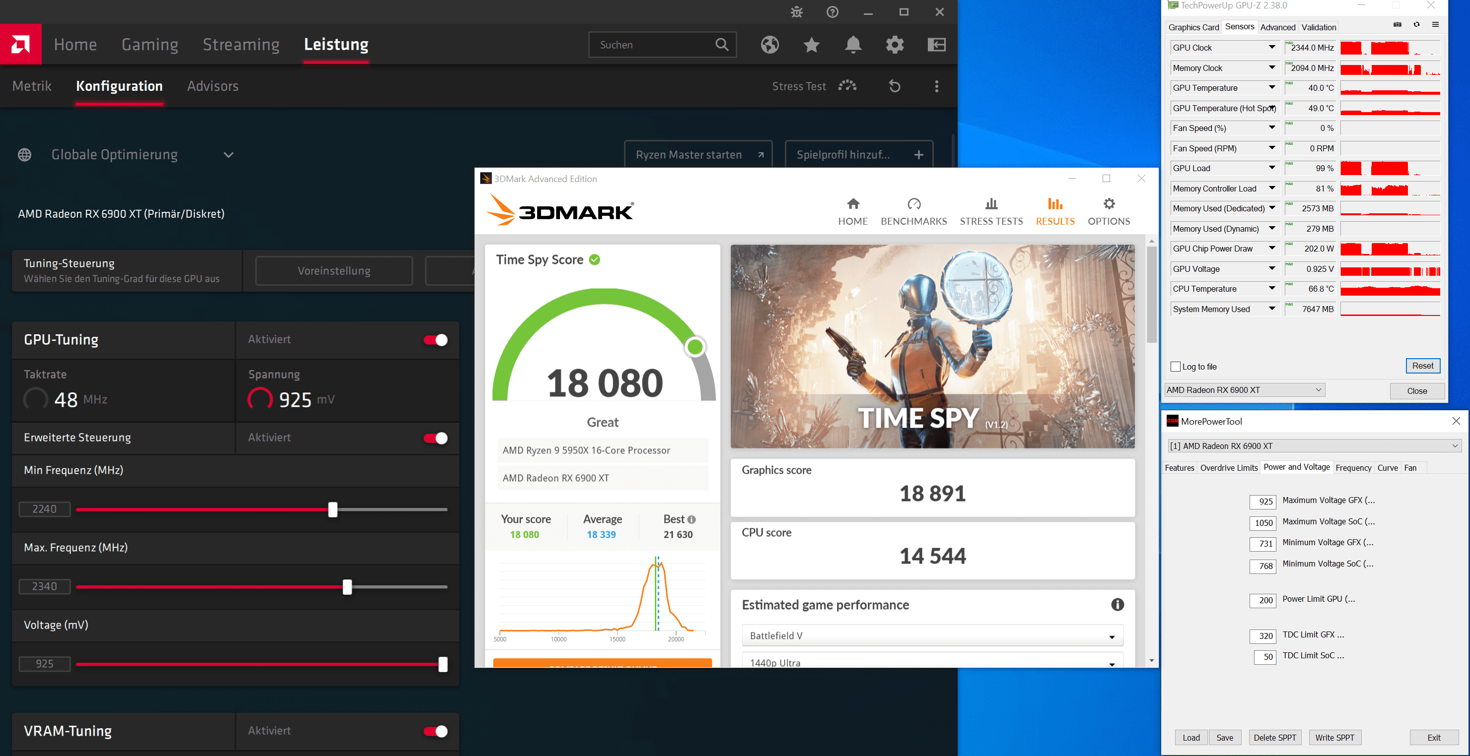This screenshot has height=756, width=1470.
Task: Open the web browser globe icon
Action: [x=769, y=45]
